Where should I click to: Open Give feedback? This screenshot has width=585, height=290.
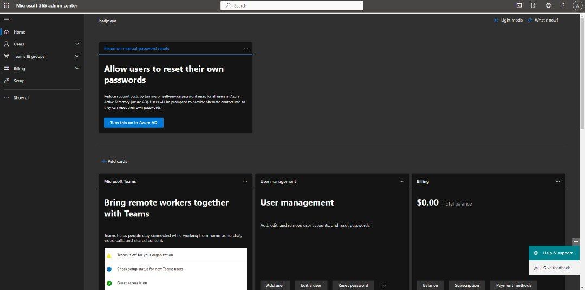tap(554, 268)
